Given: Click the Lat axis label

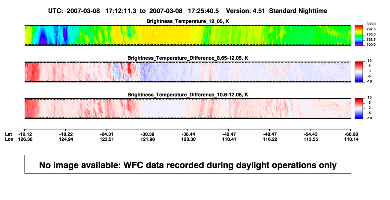Looking at the screenshot, I should coord(8,134).
